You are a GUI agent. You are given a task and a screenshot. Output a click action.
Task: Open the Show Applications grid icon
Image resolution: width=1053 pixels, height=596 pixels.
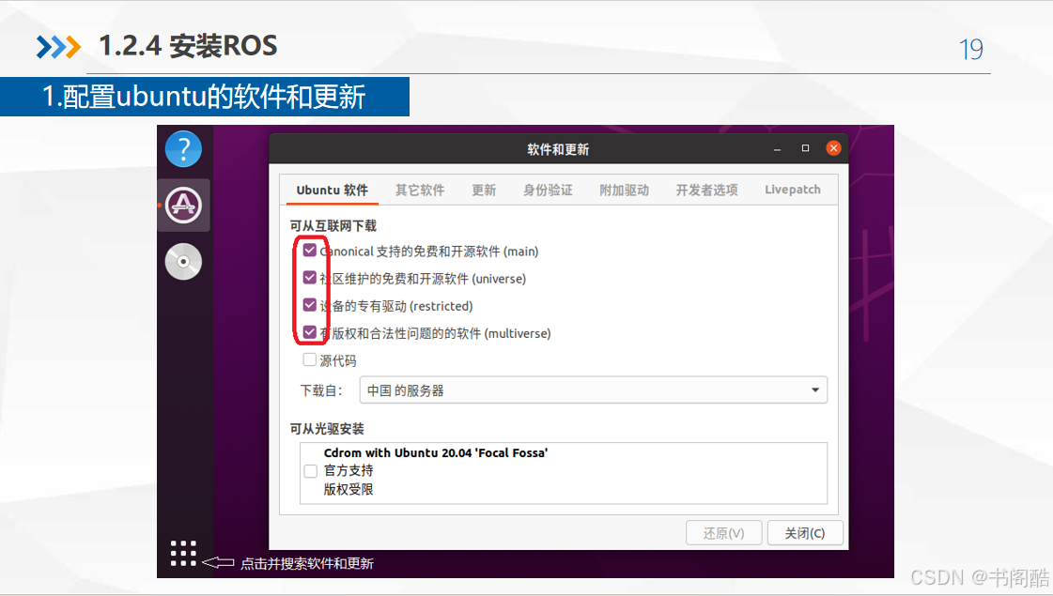tap(183, 553)
